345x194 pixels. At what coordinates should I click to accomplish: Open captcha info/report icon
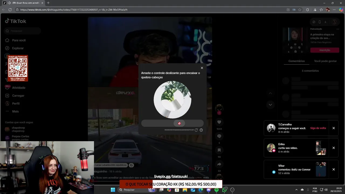coord(201,130)
